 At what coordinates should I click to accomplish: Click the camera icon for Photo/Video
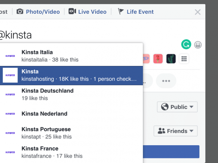(20, 12)
